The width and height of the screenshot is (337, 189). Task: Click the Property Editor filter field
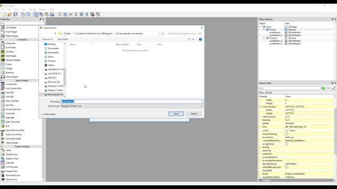(289, 88)
